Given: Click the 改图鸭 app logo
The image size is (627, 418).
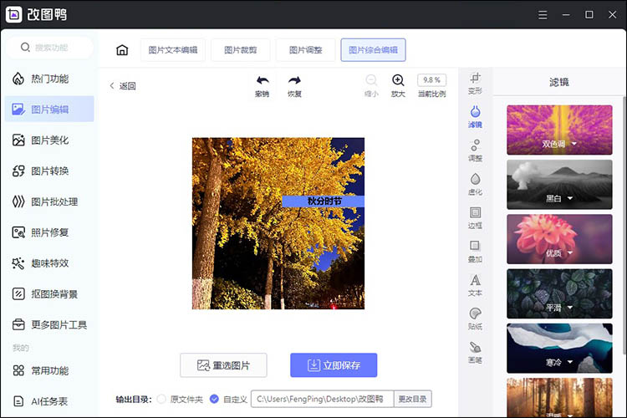Looking at the screenshot, I should click(x=14, y=14).
